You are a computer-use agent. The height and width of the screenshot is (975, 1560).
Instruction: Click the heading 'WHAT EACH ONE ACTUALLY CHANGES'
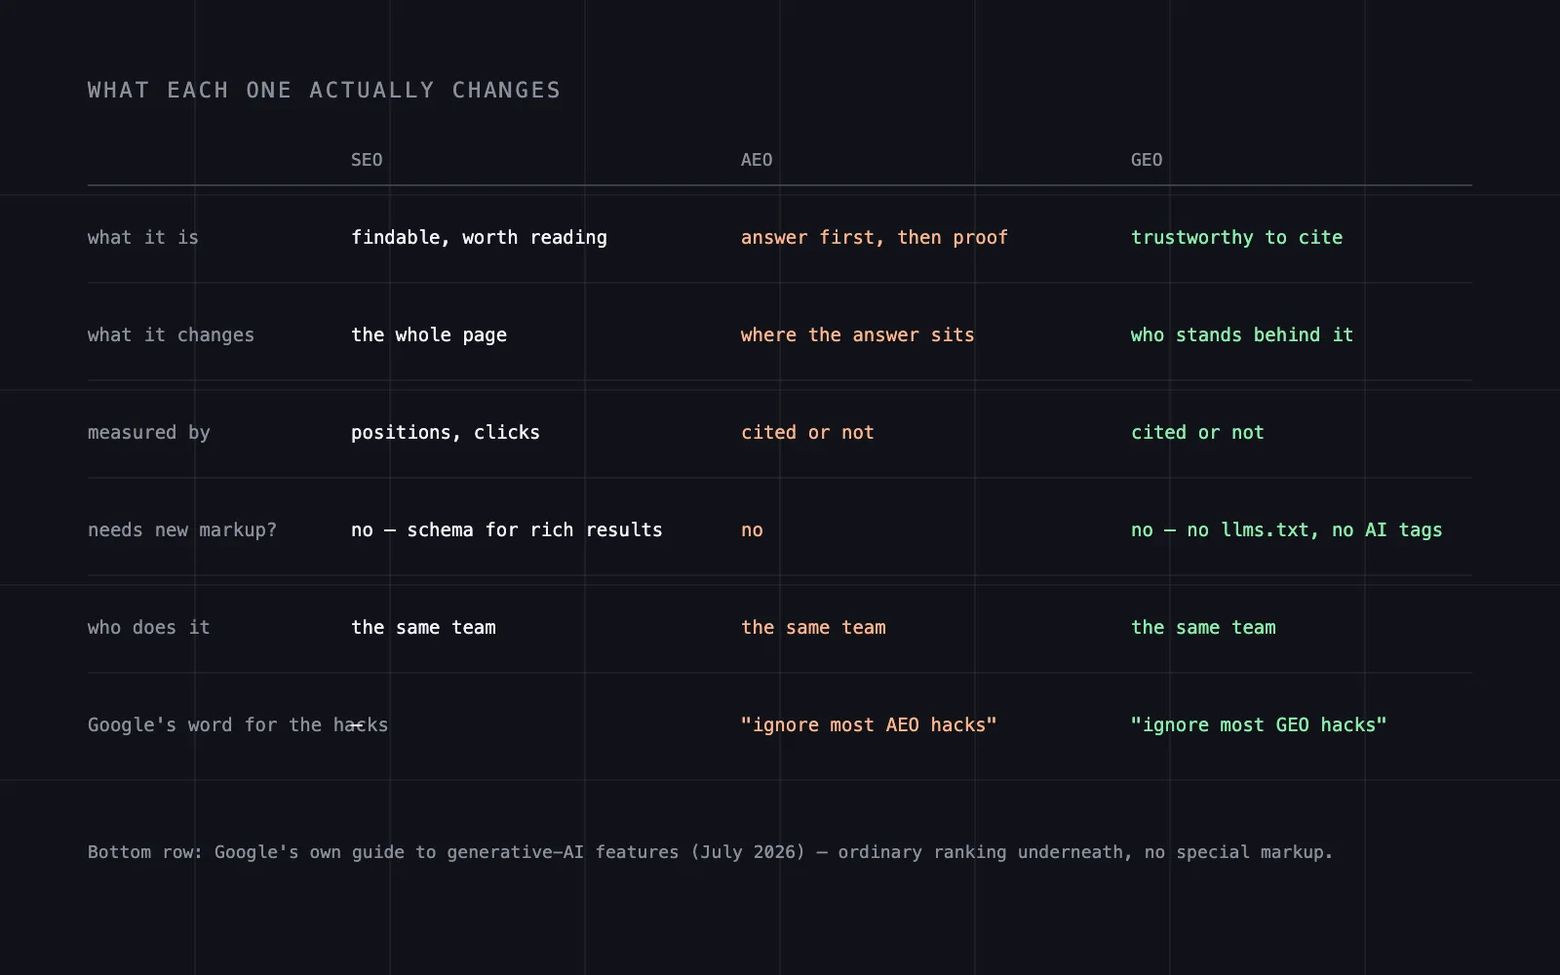[x=324, y=90]
